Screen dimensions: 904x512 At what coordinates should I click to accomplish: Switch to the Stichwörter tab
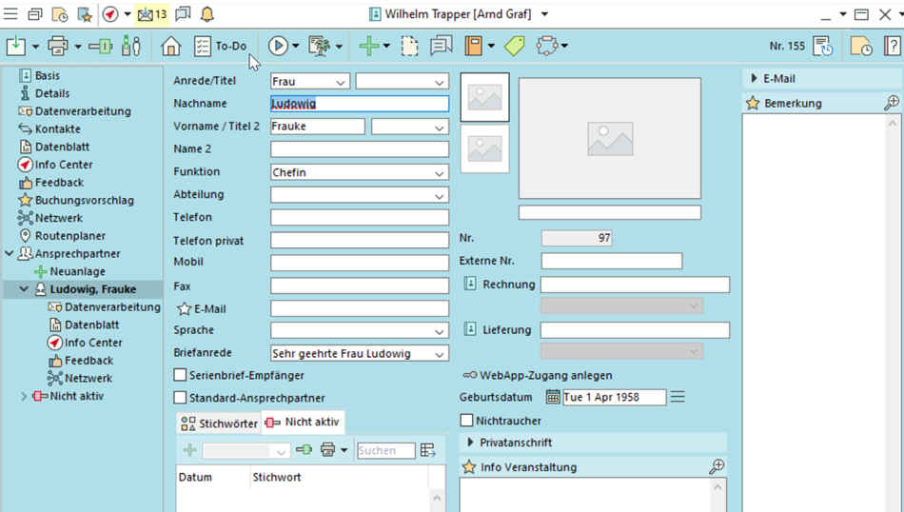tap(219, 423)
